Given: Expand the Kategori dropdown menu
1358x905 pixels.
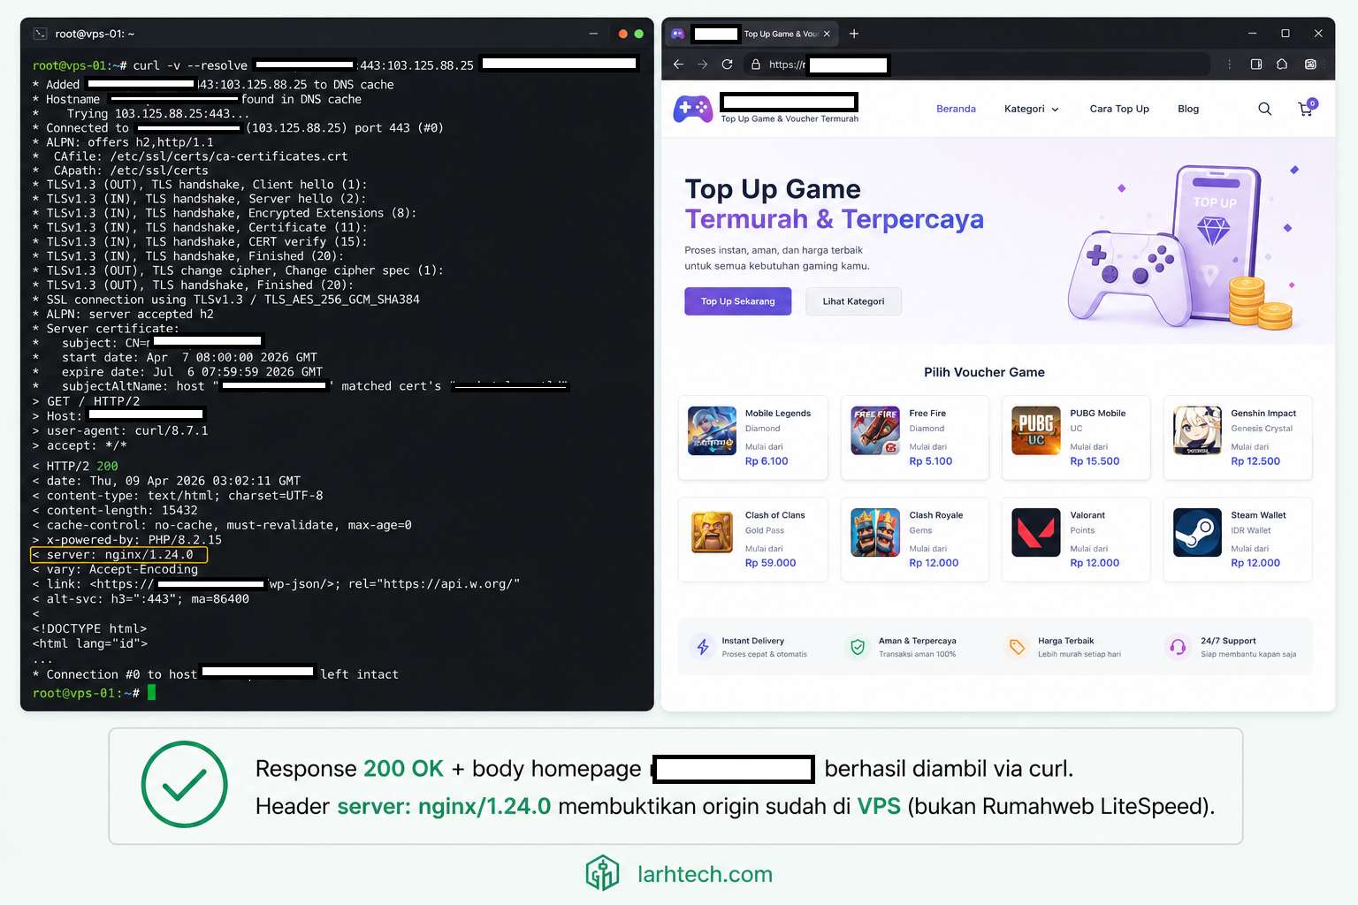Looking at the screenshot, I should pos(1031,109).
